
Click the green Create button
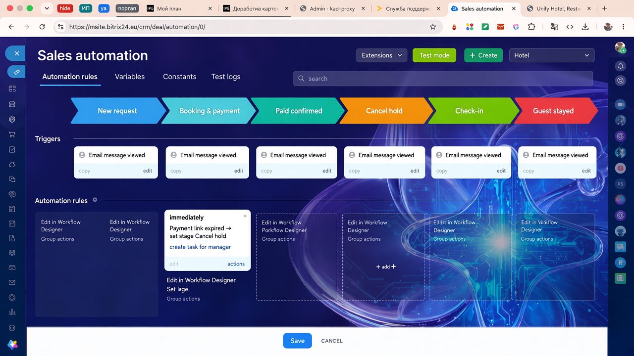pyautogui.click(x=483, y=55)
